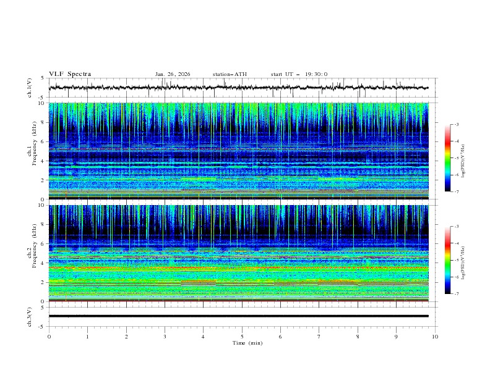This screenshot has height=378, width=490.
Task: Click time axis tick label "9"
Action: (396, 337)
